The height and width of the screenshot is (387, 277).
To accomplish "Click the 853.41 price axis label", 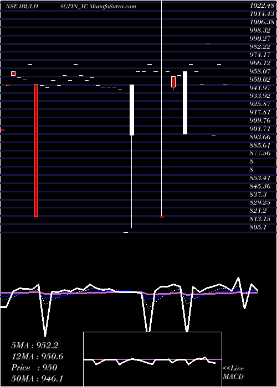I will (260, 178).
